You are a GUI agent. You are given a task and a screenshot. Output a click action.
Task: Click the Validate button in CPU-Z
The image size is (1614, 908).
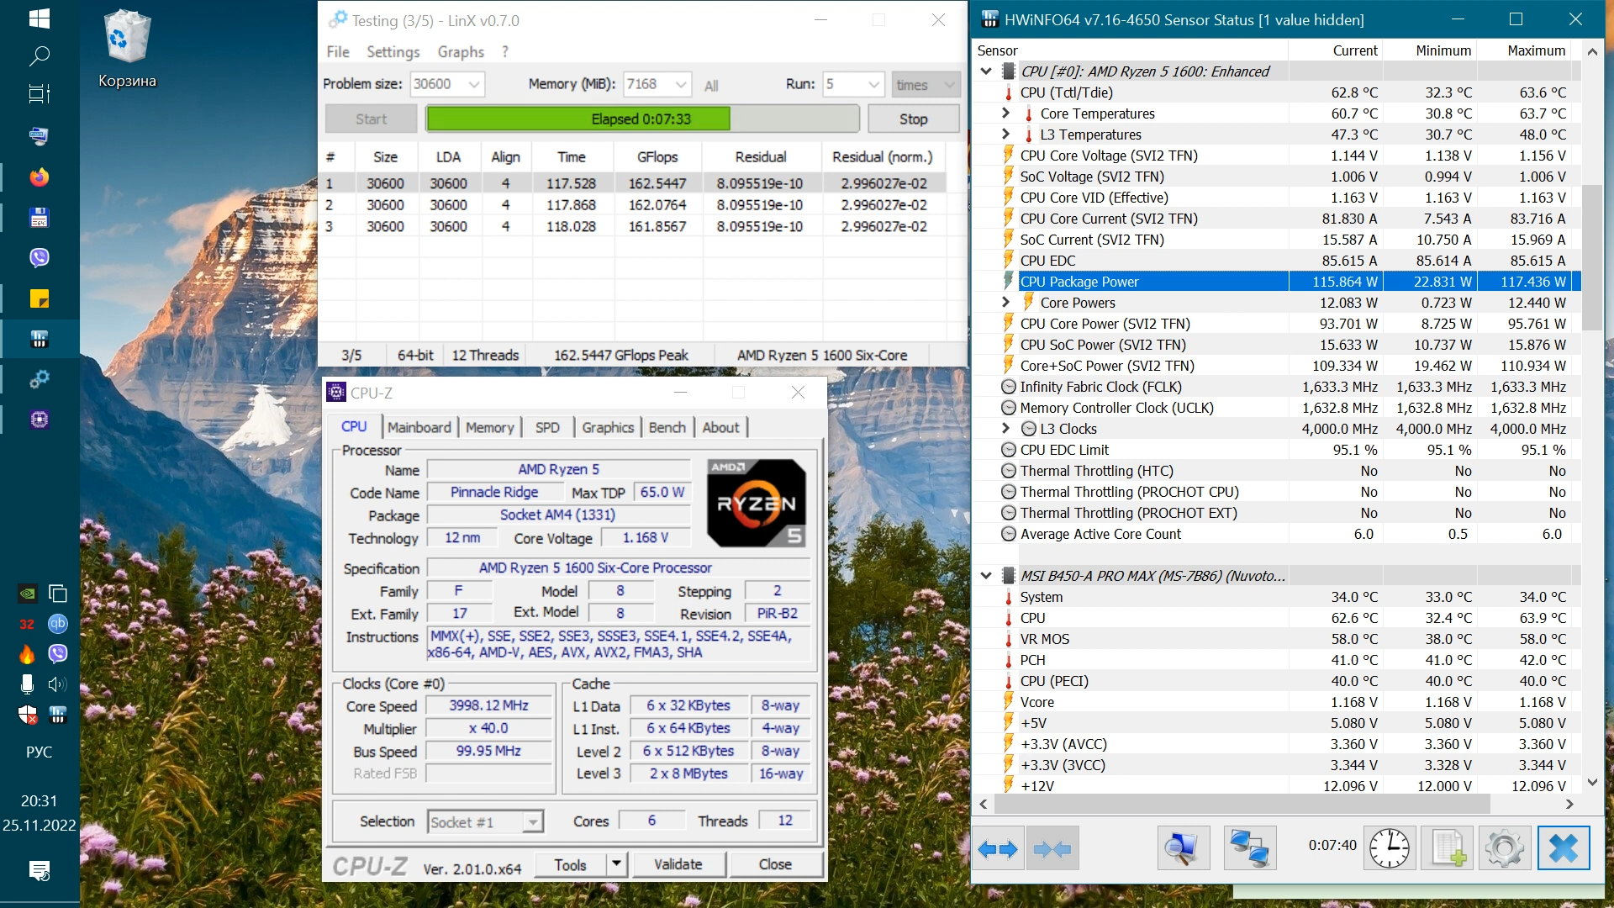pyautogui.click(x=678, y=864)
